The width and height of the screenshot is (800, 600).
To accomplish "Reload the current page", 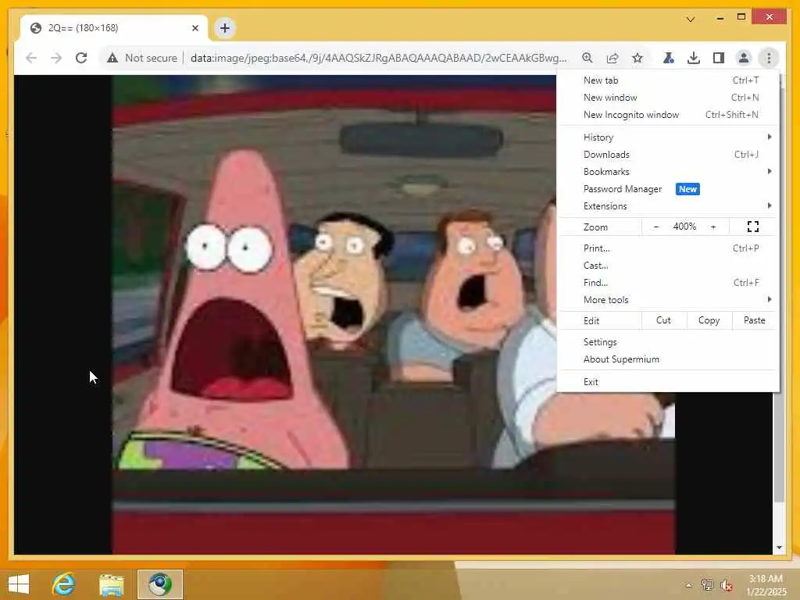I will click(x=81, y=58).
